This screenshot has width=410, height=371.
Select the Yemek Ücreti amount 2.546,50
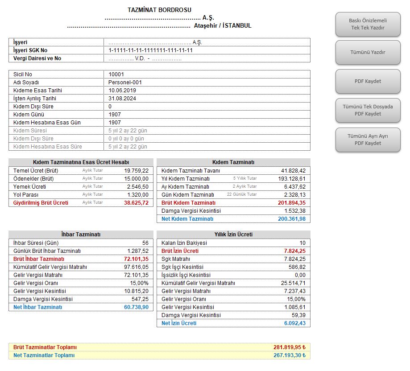[137, 187]
